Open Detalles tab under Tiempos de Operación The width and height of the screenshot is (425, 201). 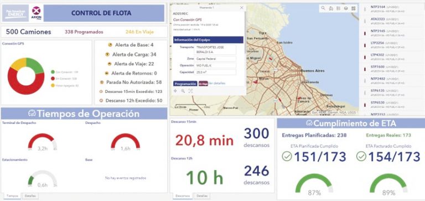pyautogui.click(x=30, y=196)
